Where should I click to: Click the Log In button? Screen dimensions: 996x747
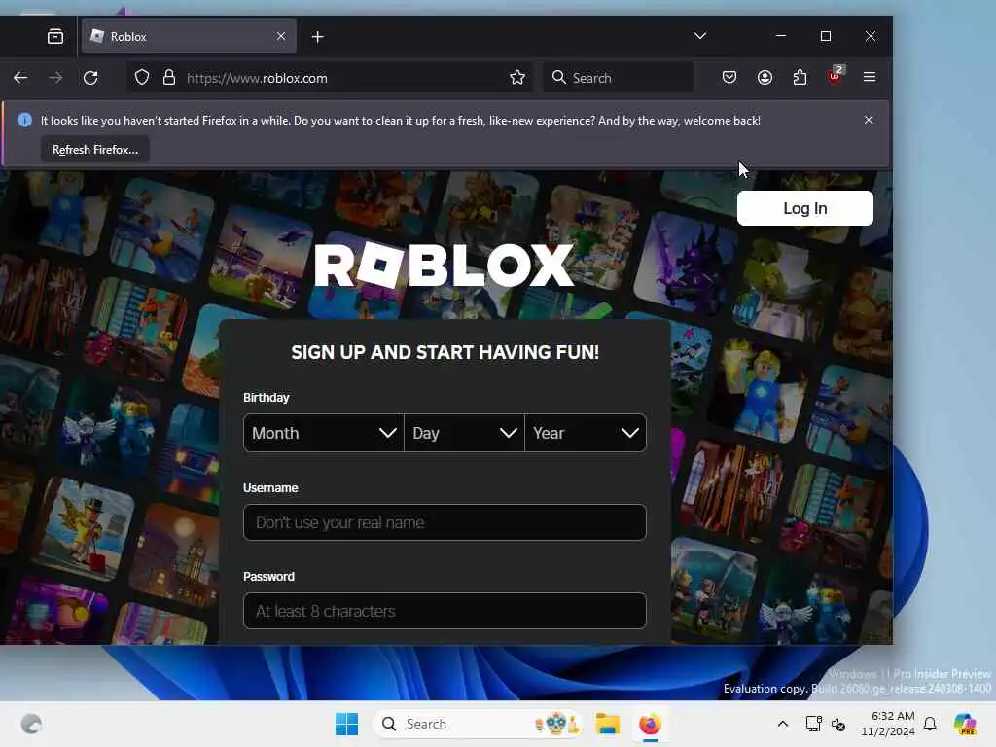[804, 208]
